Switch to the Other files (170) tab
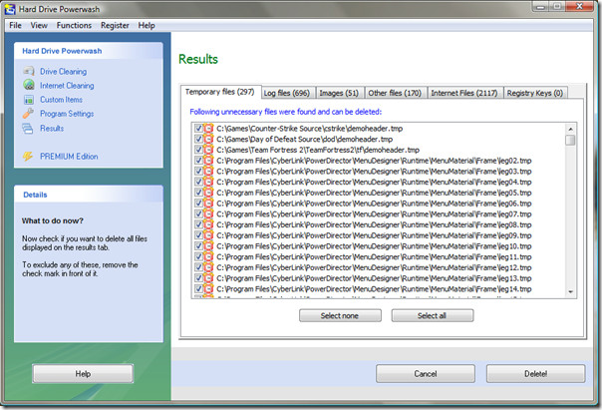Viewport: 602px width, 410px height. (395, 93)
